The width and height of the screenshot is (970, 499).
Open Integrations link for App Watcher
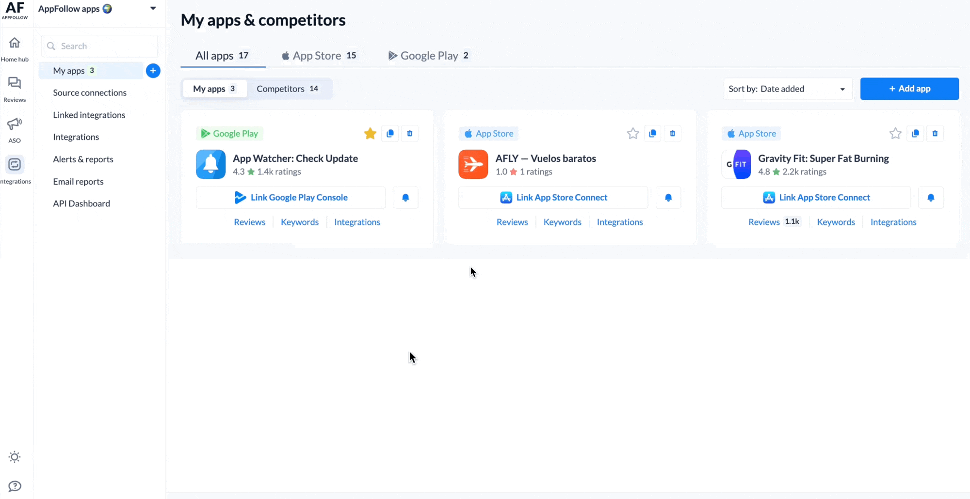[357, 222]
